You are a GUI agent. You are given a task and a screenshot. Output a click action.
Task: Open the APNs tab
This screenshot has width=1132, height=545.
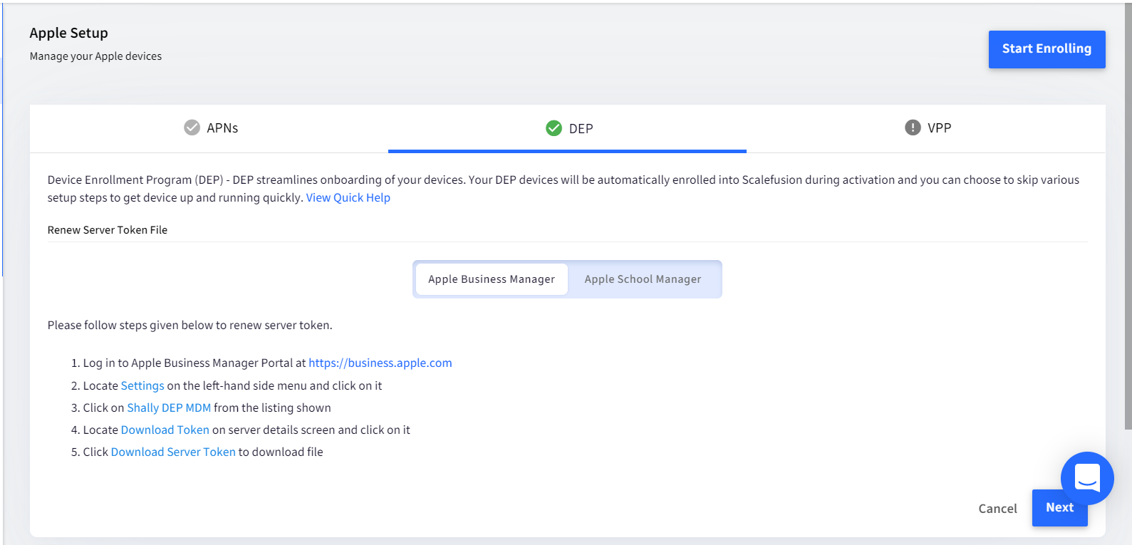pos(209,128)
